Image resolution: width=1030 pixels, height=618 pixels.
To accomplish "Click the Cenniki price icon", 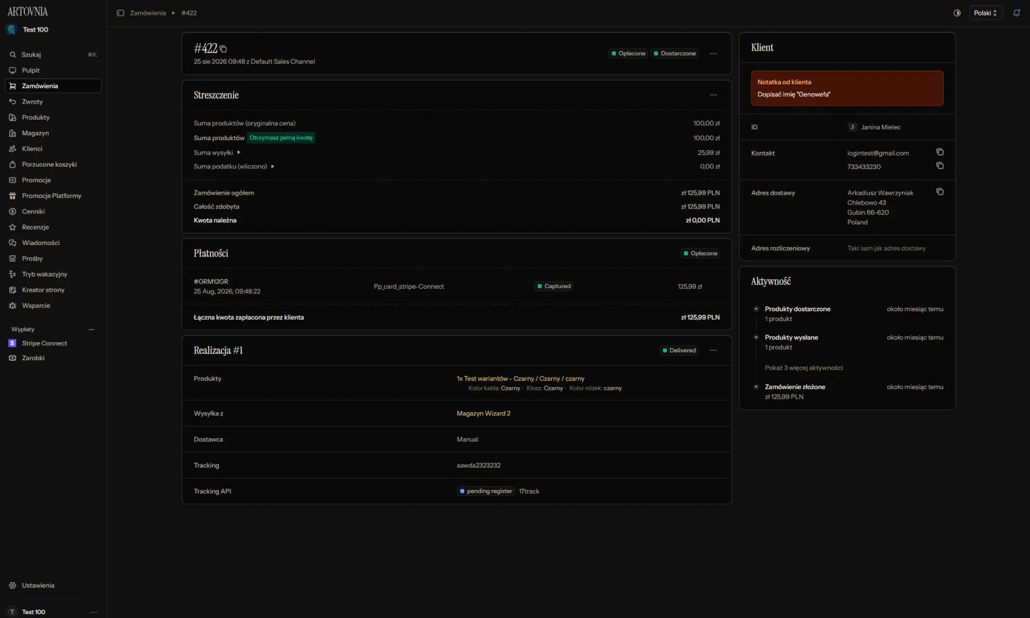I will pyautogui.click(x=12, y=212).
